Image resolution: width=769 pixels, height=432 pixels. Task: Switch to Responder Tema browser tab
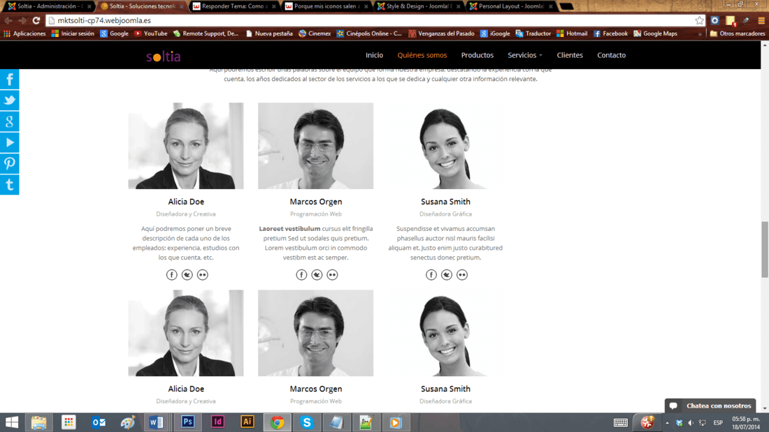(x=233, y=6)
